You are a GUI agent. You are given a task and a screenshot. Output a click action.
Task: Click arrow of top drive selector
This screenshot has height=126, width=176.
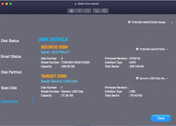pyautogui.click(x=172, y=23)
